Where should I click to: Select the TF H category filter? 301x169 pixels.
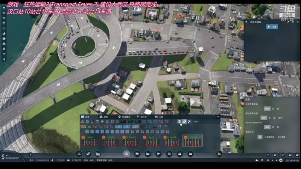point(127,127)
